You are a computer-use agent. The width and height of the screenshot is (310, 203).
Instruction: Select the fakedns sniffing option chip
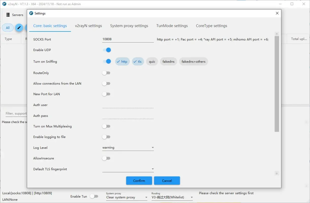tap(168, 61)
